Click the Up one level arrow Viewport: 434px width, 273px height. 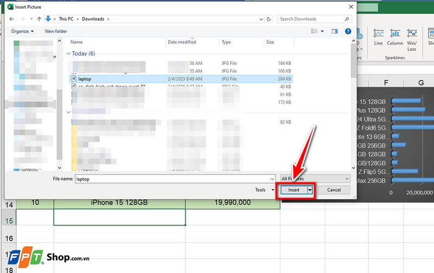(39, 19)
